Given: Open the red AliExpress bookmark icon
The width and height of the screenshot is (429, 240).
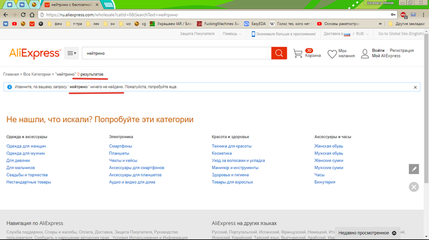Looking at the screenshot, I should [32, 24].
